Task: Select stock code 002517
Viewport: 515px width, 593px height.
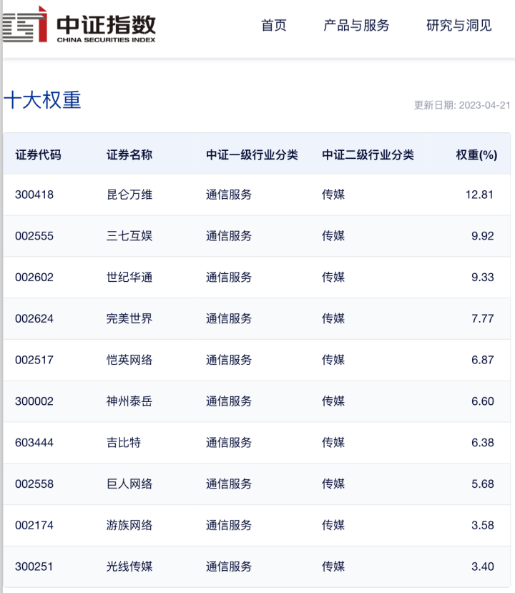Action: pyautogui.click(x=34, y=360)
